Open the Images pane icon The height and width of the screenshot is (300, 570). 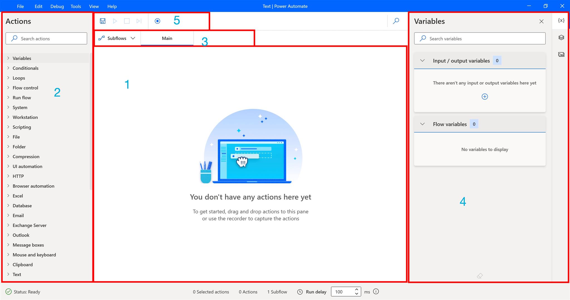coord(561,55)
